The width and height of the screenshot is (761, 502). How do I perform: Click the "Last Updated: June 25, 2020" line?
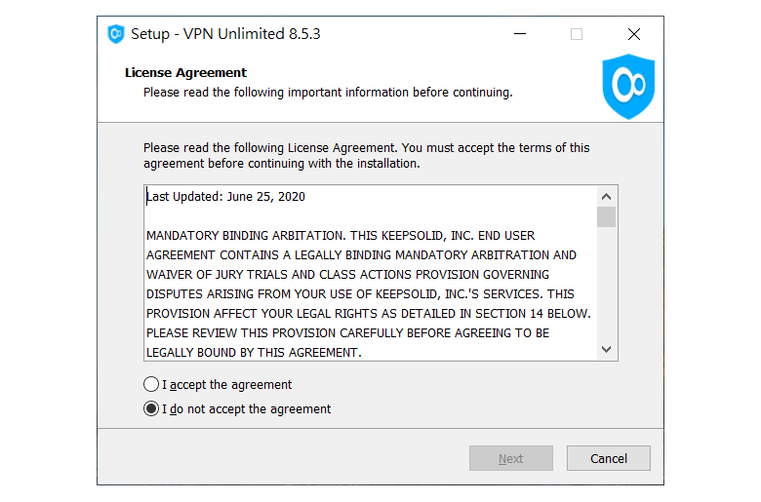[225, 197]
